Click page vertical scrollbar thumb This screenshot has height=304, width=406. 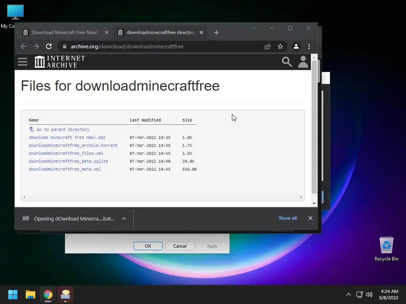314,127
